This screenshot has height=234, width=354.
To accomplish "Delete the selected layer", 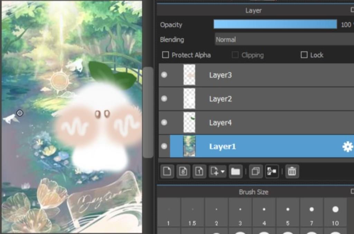I will pos(292,171).
